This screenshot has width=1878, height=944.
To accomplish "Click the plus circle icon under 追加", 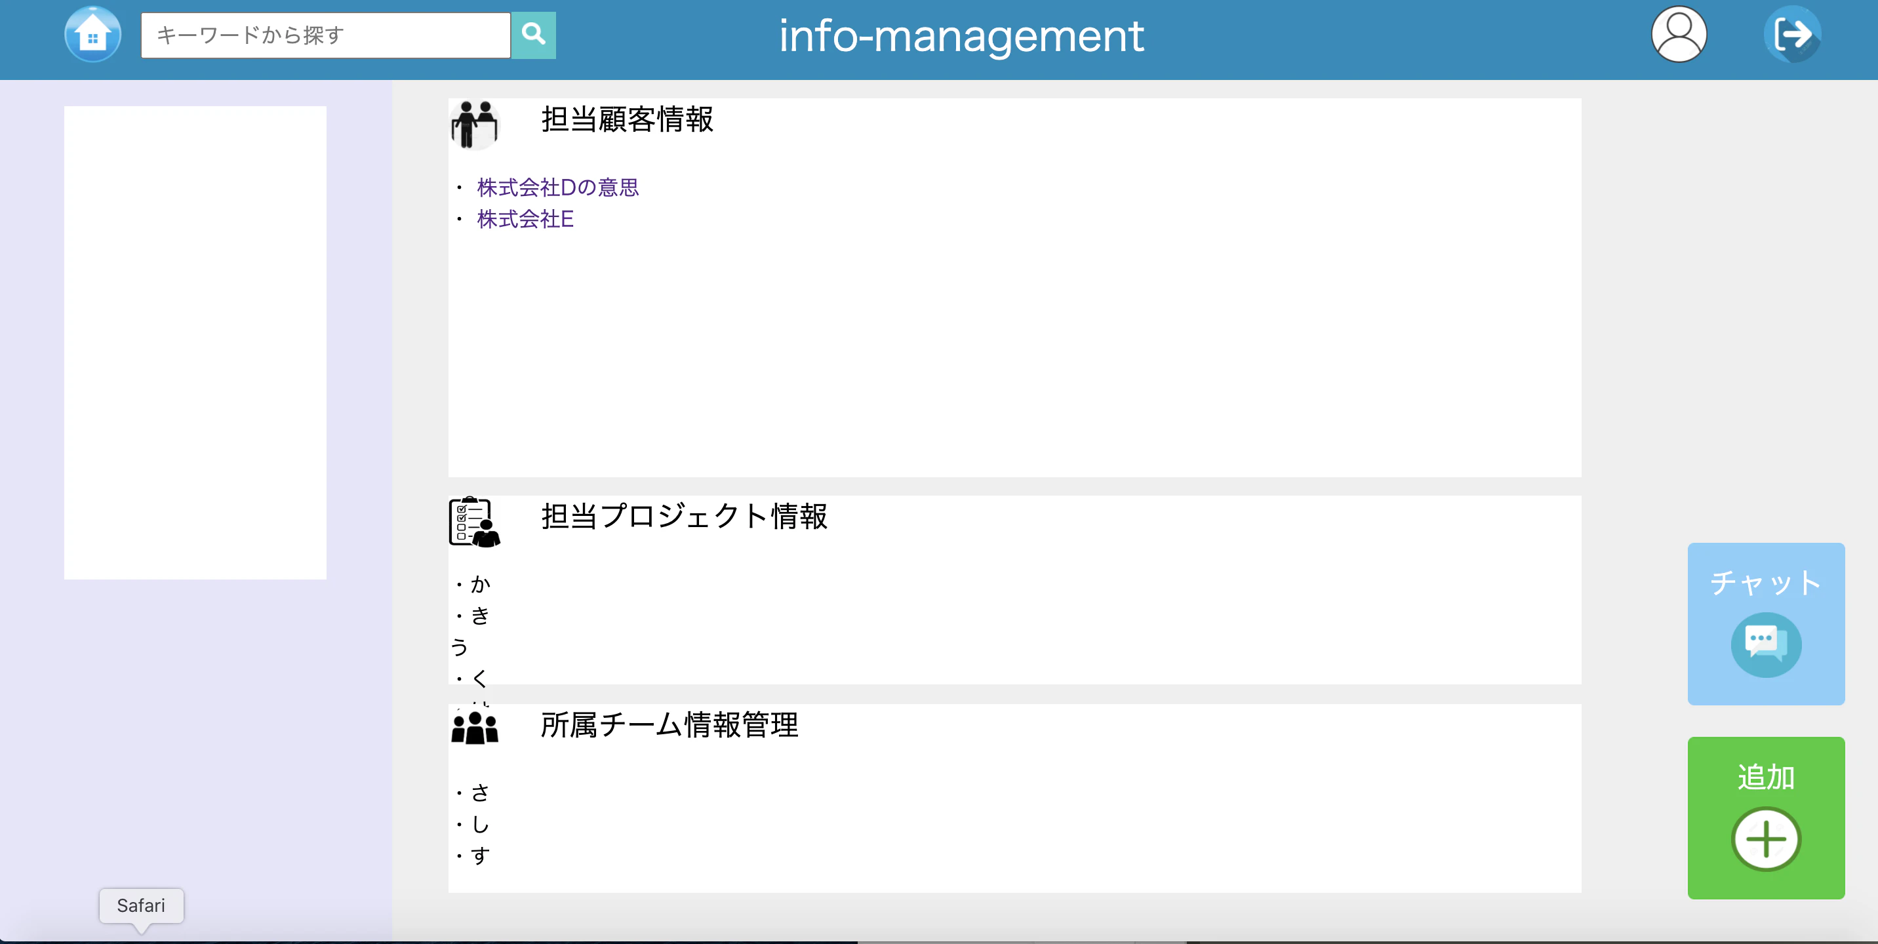I will pos(1766,840).
